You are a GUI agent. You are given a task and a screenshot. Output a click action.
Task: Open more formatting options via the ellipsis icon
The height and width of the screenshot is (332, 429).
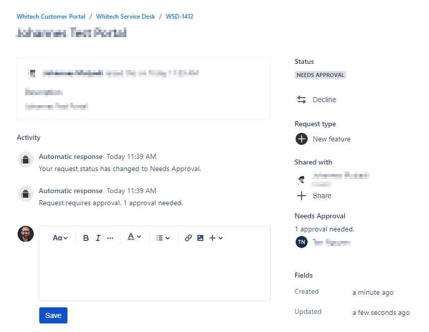click(x=110, y=237)
